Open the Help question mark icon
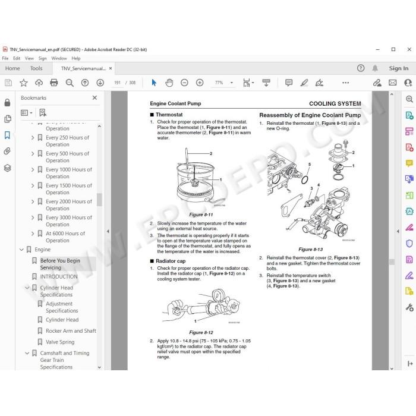 click(x=361, y=68)
